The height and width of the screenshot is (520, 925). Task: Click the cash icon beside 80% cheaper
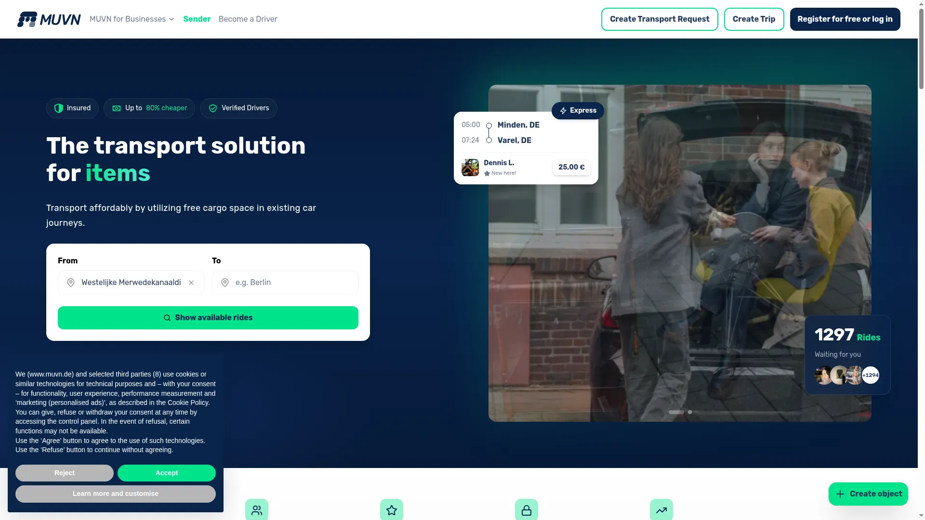pyautogui.click(x=117, y=108)
